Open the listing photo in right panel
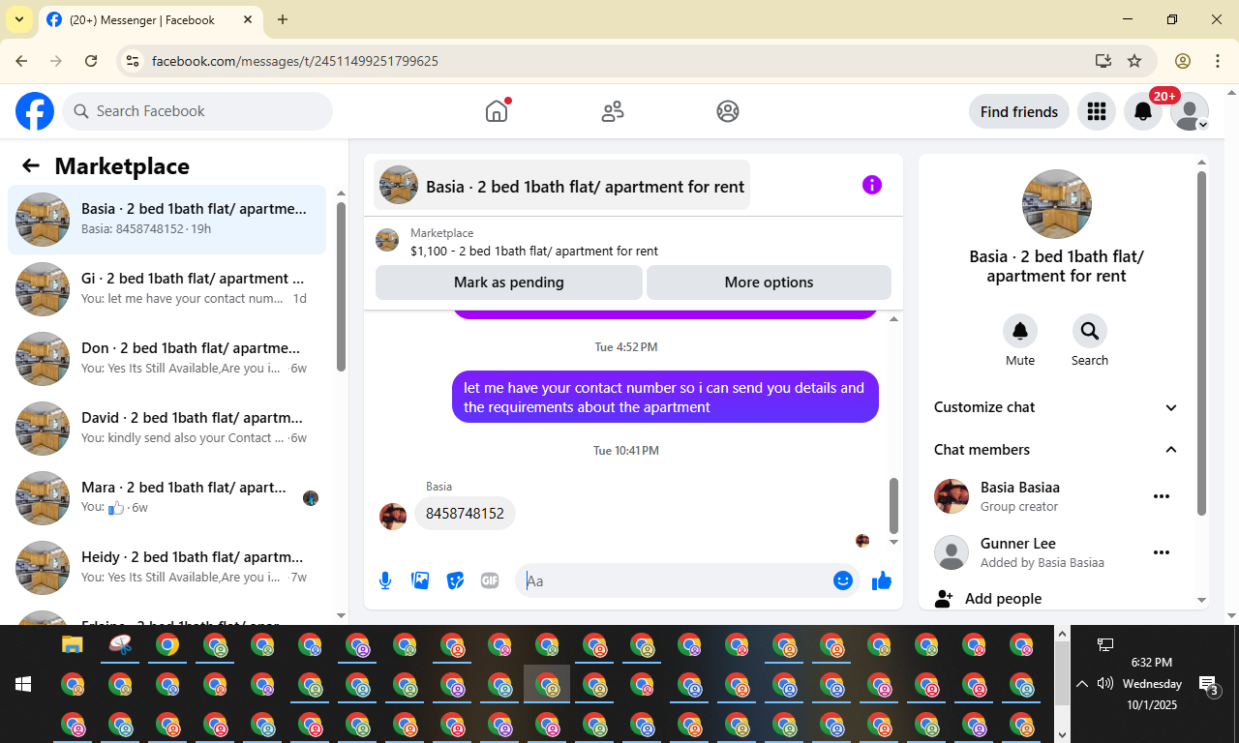 [x=1057, y=204]
